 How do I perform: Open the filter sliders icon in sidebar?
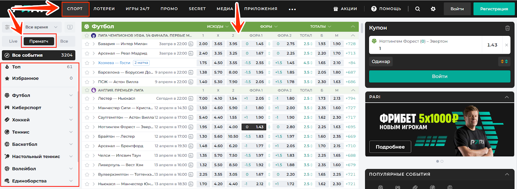(x=7, y=27)
